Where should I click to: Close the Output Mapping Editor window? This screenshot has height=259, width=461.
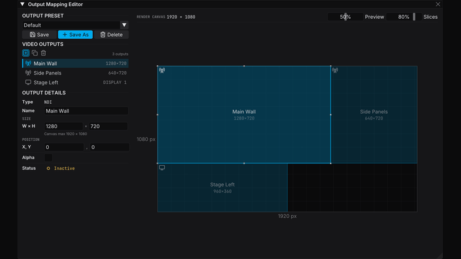click(x=438, y=4)
